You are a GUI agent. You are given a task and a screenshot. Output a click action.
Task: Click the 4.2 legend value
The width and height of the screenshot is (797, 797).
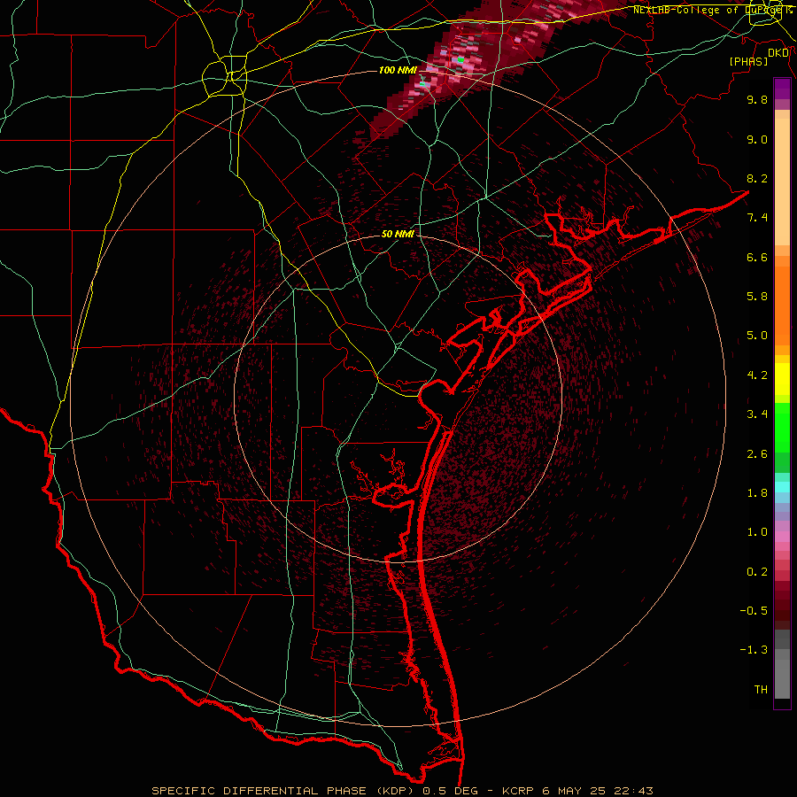point(757,375)
